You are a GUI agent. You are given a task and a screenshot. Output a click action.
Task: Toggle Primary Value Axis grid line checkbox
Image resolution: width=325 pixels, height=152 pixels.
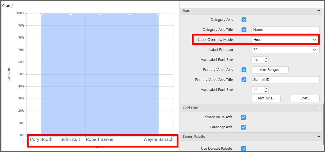pos(243,117)
